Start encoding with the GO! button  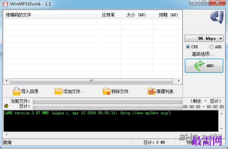click(x=204, y=66)
